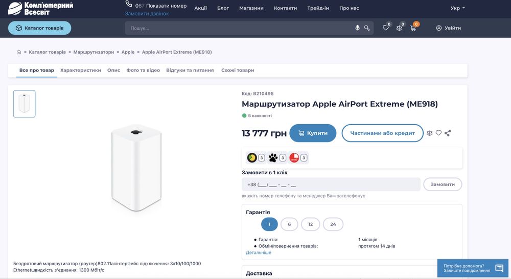
Task: Open the Відгуки та питання tab
Action: coord(190,70)
